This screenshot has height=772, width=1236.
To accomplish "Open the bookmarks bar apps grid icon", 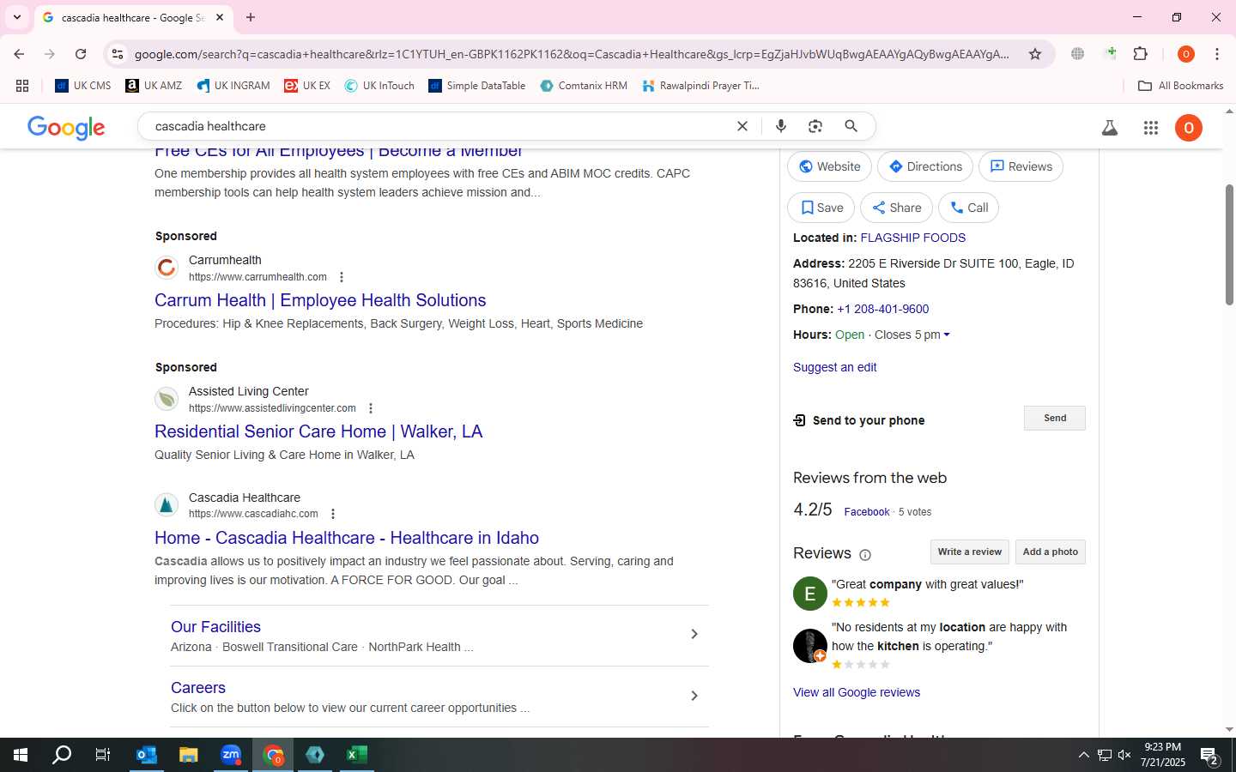I will tap(22, 86).
